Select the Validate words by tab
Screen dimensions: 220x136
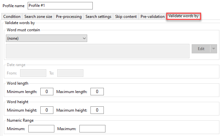pos(184,16)
